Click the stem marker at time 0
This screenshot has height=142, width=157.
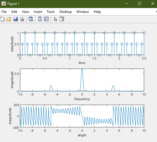tap(20, 55)
